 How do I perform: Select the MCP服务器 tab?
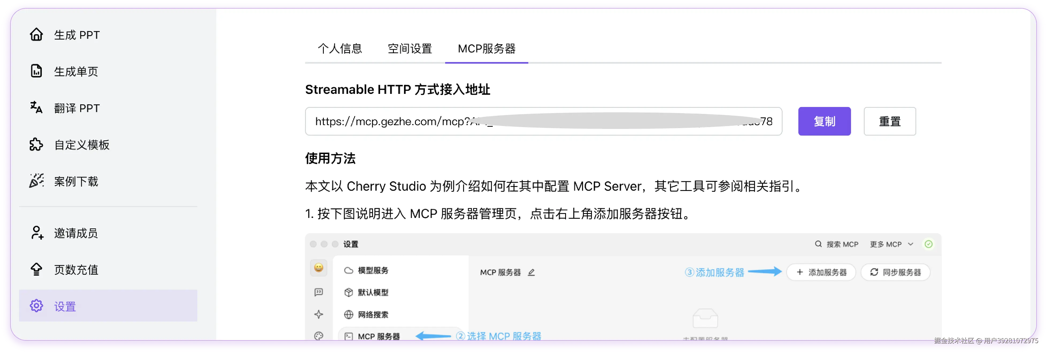[487, 49]
